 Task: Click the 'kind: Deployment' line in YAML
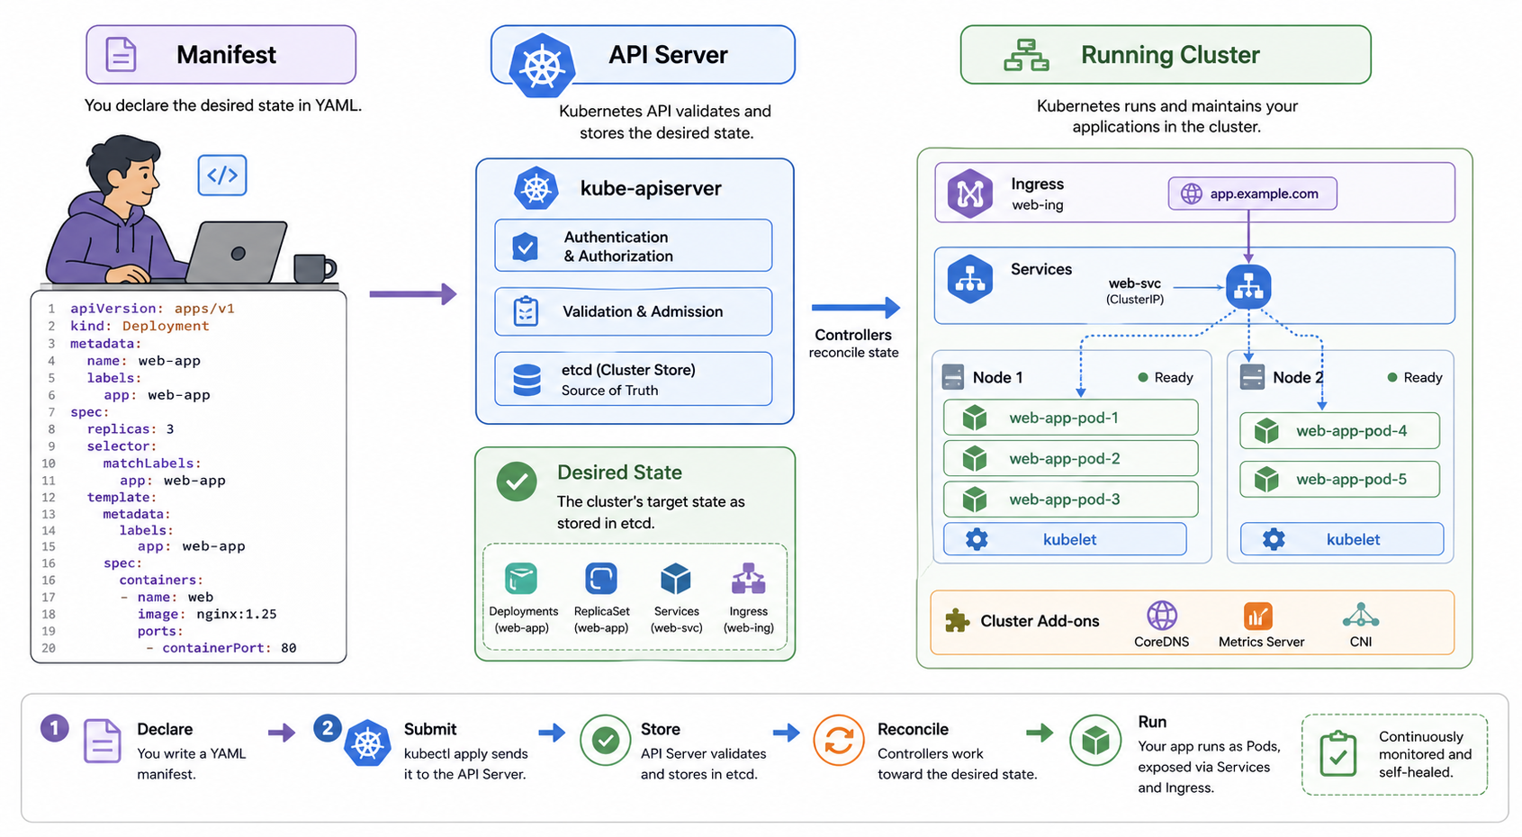click(x=140, y=326)
